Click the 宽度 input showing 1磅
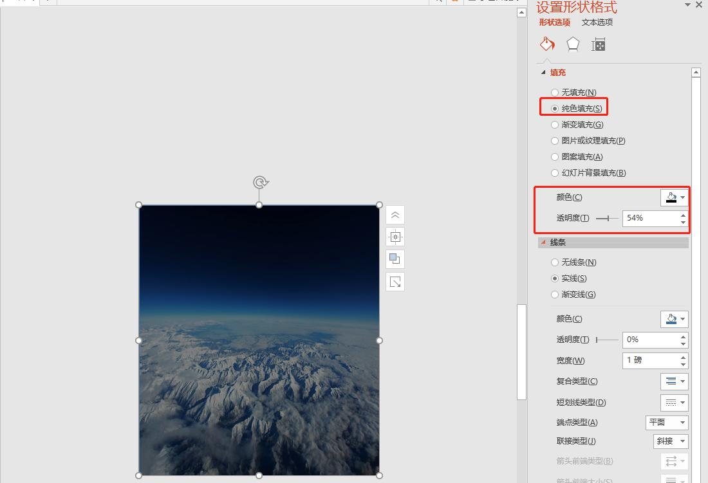This screenshot has width=708, height=483. pyautogui.click(x=650, y=360)
